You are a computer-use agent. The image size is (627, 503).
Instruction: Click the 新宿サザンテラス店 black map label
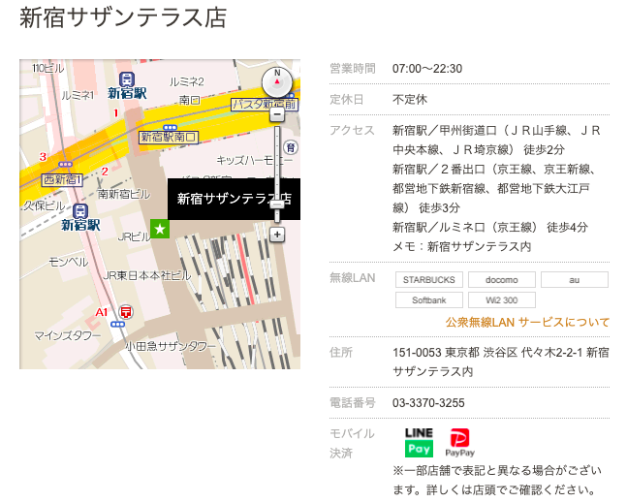click(233, 199)
